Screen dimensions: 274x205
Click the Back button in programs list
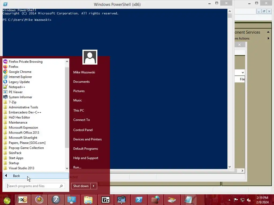point(36,176)
